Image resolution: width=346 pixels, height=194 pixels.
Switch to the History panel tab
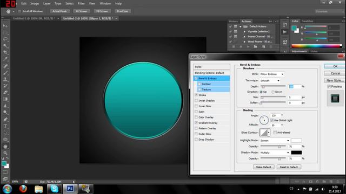(233, 22)
